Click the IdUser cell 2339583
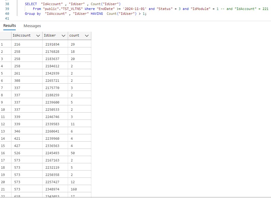 click(x=52, y=124)
